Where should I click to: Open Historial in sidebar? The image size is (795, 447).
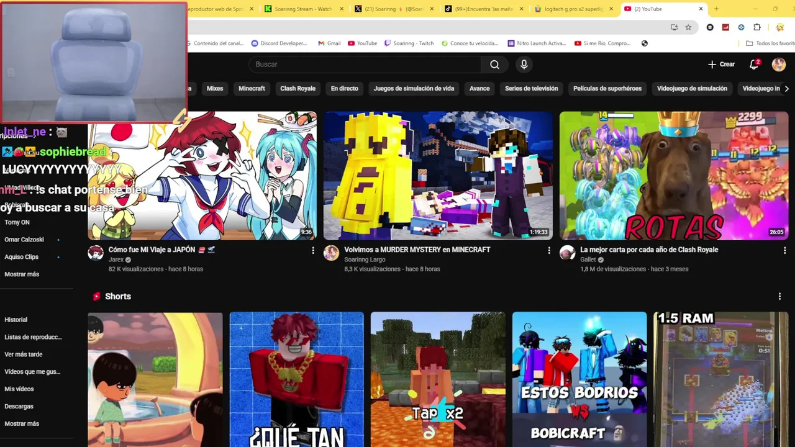click(16, 320)
